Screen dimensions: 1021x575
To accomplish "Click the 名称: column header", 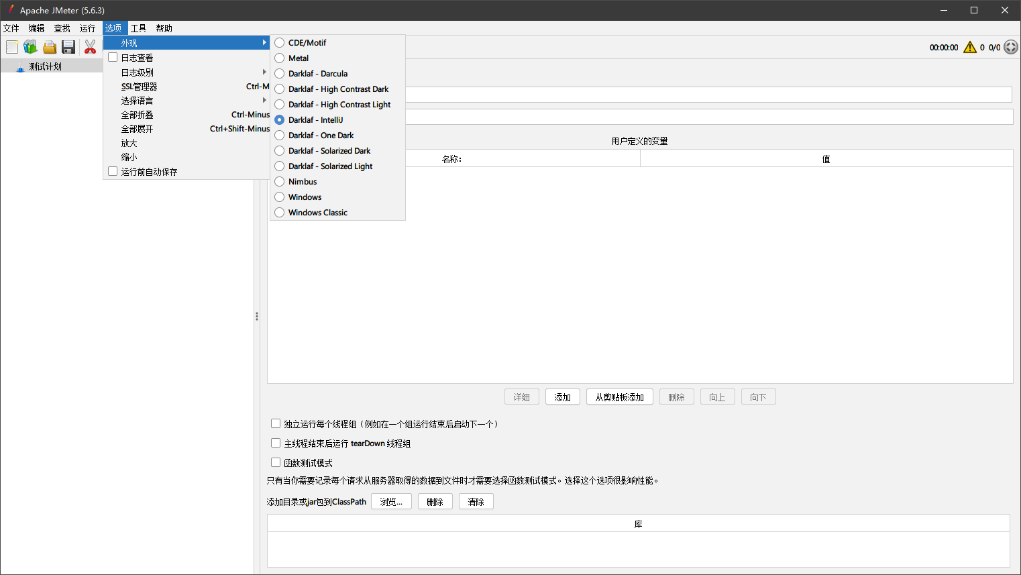I will pos(452,159).
